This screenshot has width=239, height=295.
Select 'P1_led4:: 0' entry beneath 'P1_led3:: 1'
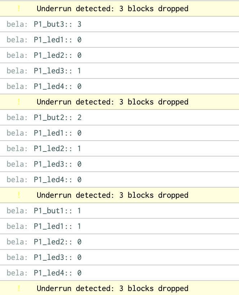pos(57,86)
